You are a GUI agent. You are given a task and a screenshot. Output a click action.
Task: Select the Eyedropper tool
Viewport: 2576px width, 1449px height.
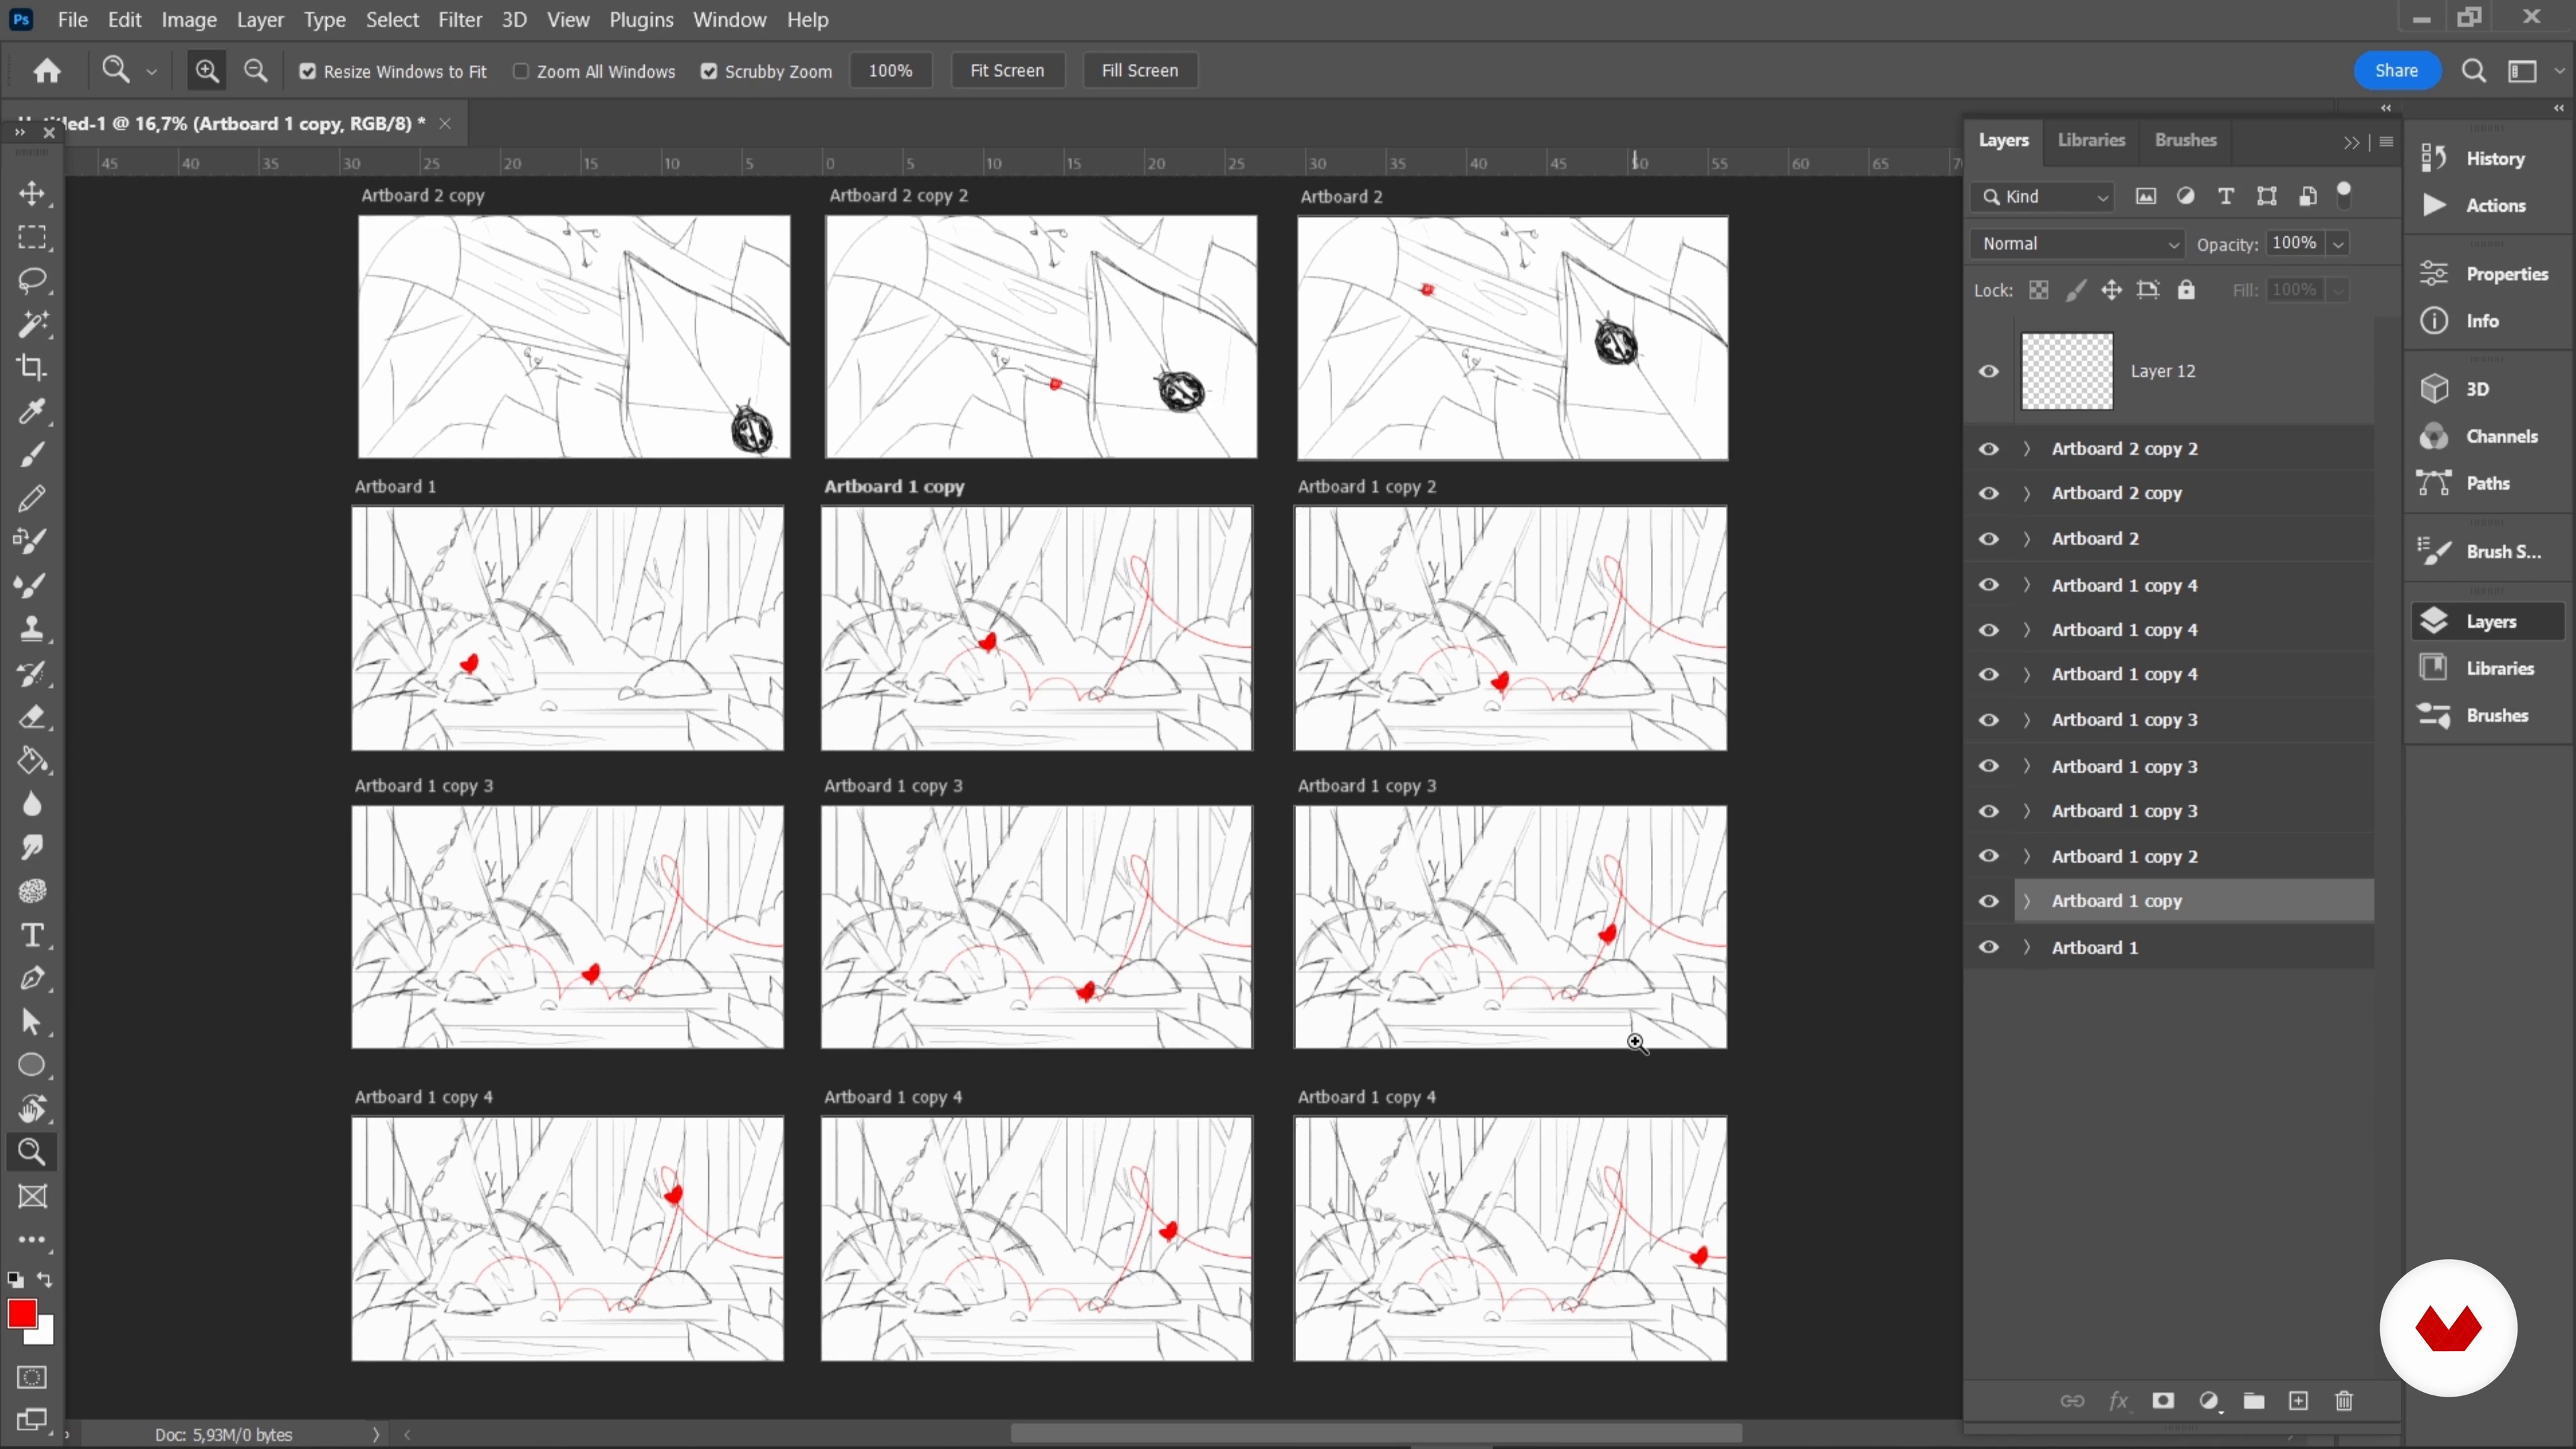point(32,411)
